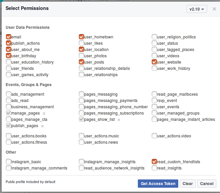The image size is (220, 193).
Task: Check the rsvp_event permission box
Action: click(x=154, y=101)
